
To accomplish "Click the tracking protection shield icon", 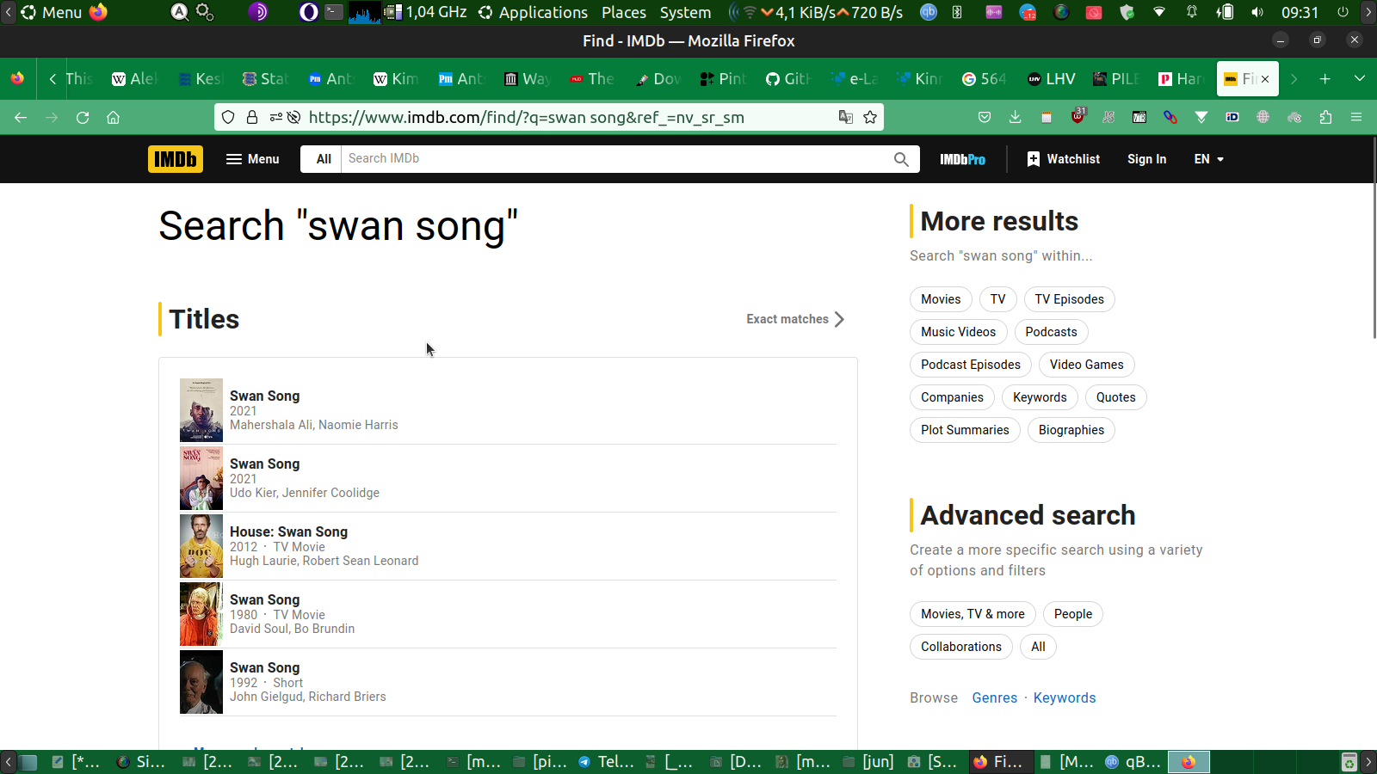I will pos(228,117).
